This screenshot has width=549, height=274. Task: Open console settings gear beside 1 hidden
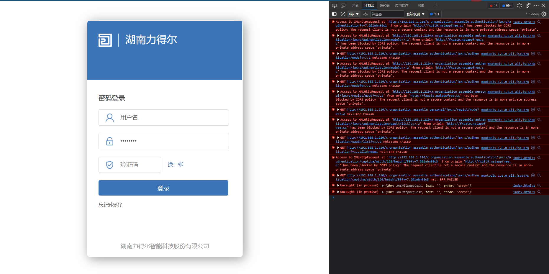point(544,14)
